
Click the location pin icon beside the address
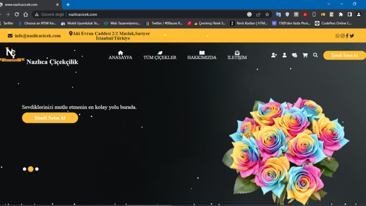71,33
